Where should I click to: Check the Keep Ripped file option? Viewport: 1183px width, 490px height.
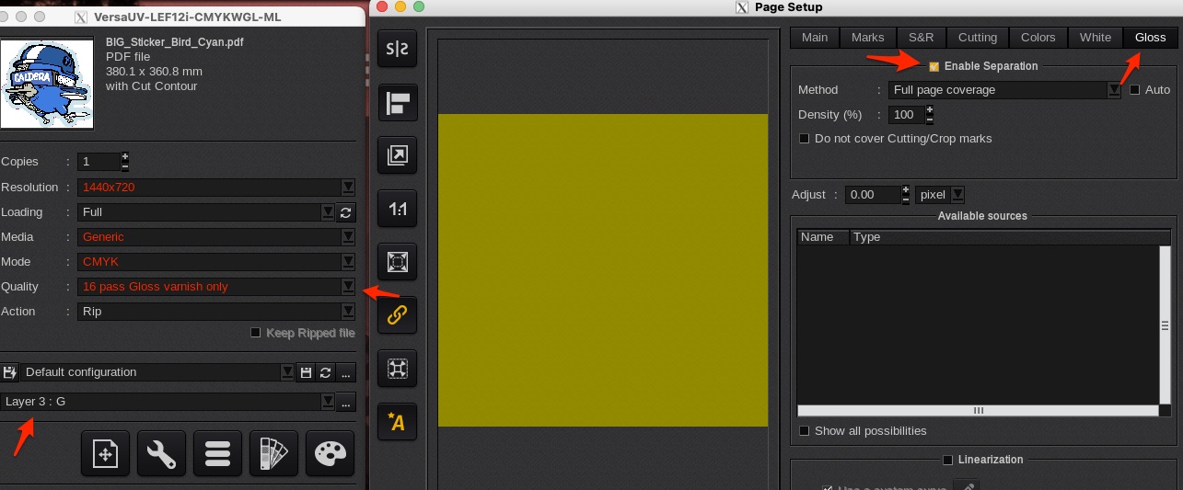coord(256,333)
